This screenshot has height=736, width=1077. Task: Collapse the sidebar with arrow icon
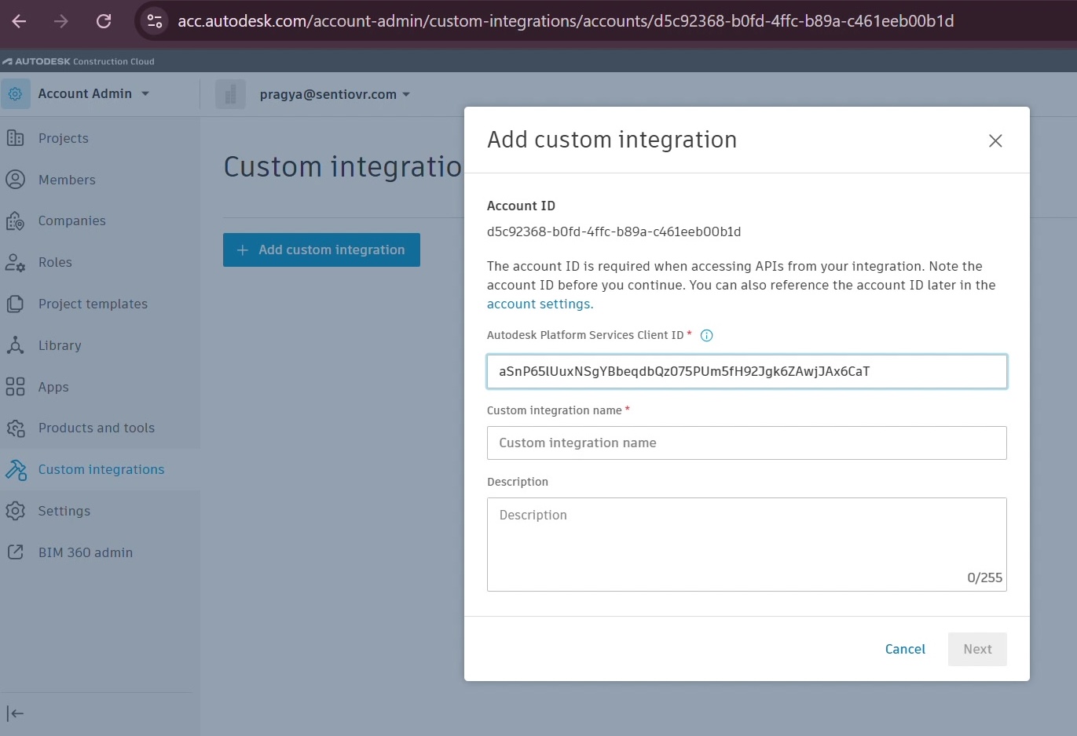pyautogui.click(x=16, y=713)
